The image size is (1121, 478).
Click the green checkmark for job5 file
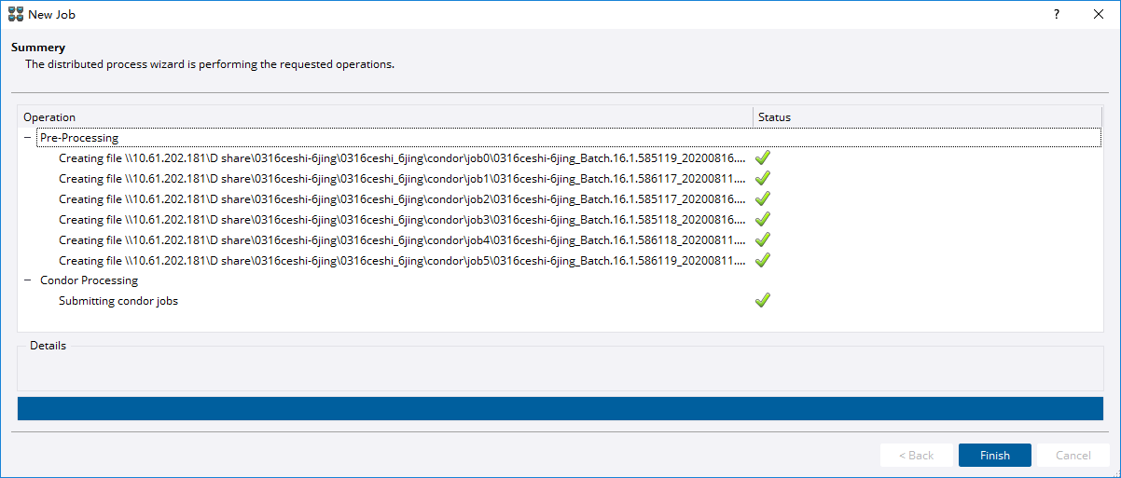tap(762, 260)
